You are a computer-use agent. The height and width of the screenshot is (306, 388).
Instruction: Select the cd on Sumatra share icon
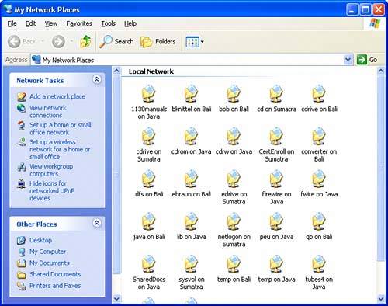(x=276, y=94)
